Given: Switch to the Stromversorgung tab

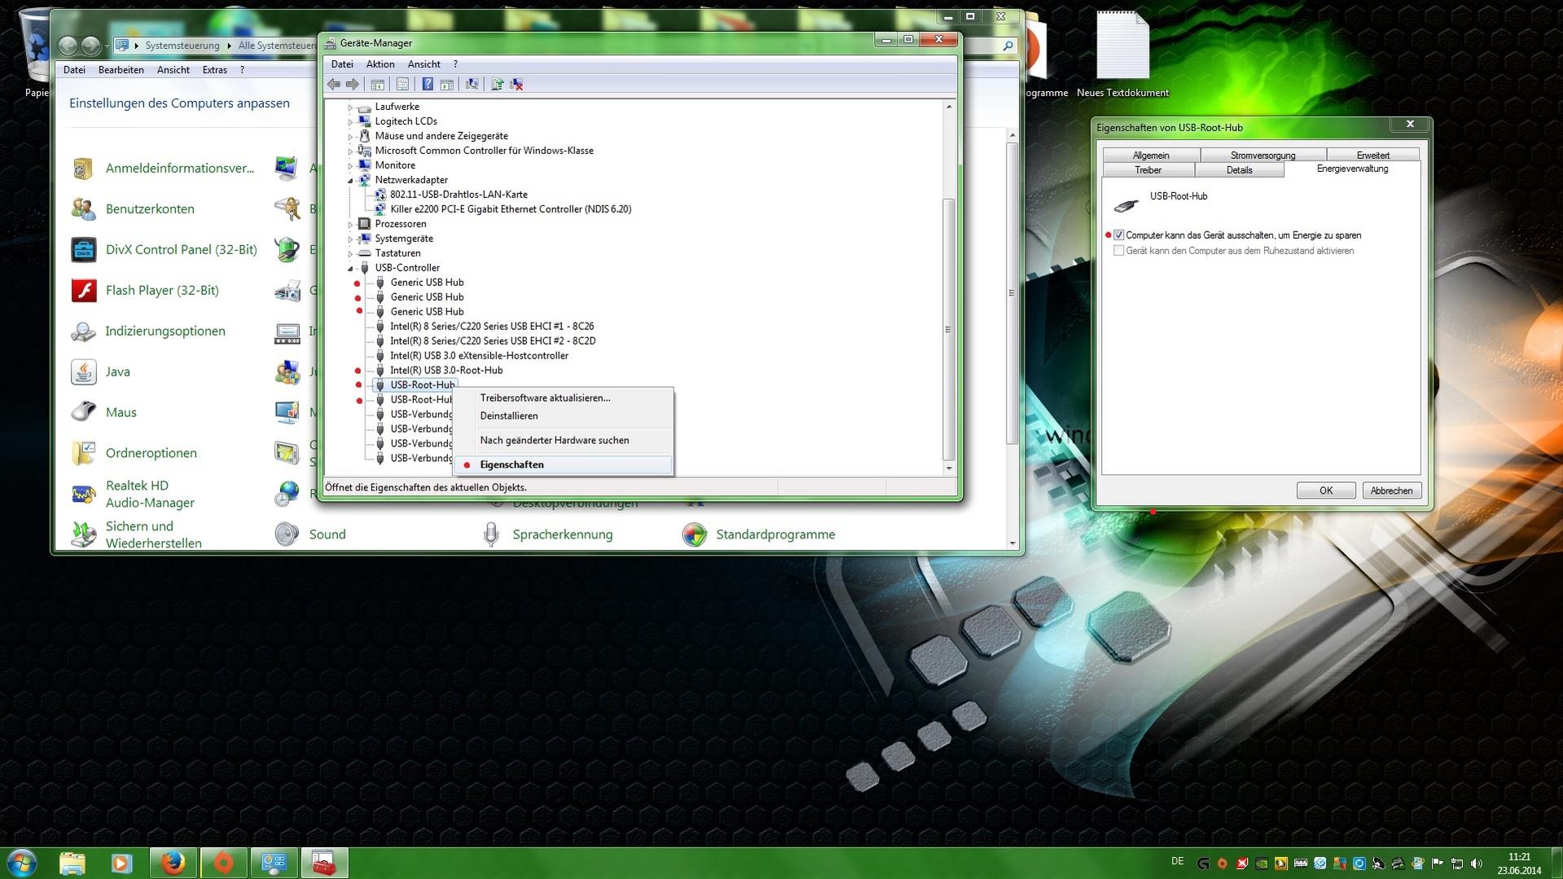Looking at the screenshot, I should pos(1262,155).
